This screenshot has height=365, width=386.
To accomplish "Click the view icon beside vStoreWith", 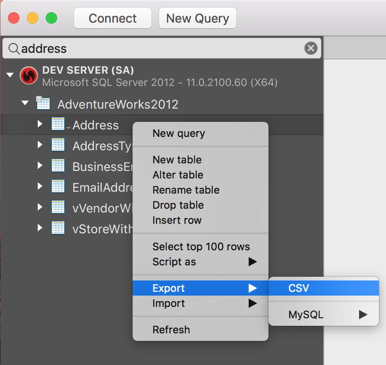I will 58,228.
